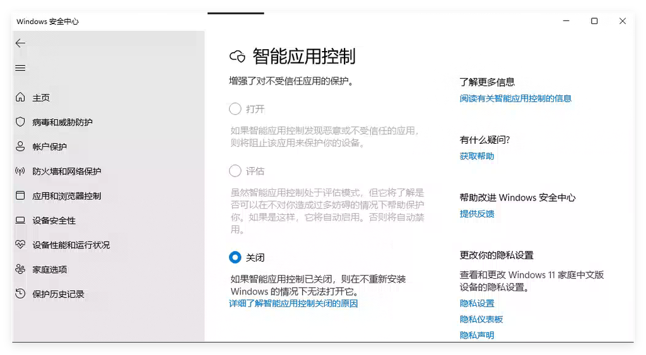This screenshot has height=355, width=646.
Task: Go to 主页 in the sidebar
Action: [x=41, y=98]
